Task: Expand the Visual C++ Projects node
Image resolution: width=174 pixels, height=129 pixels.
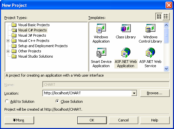Action: coord(8,41)
